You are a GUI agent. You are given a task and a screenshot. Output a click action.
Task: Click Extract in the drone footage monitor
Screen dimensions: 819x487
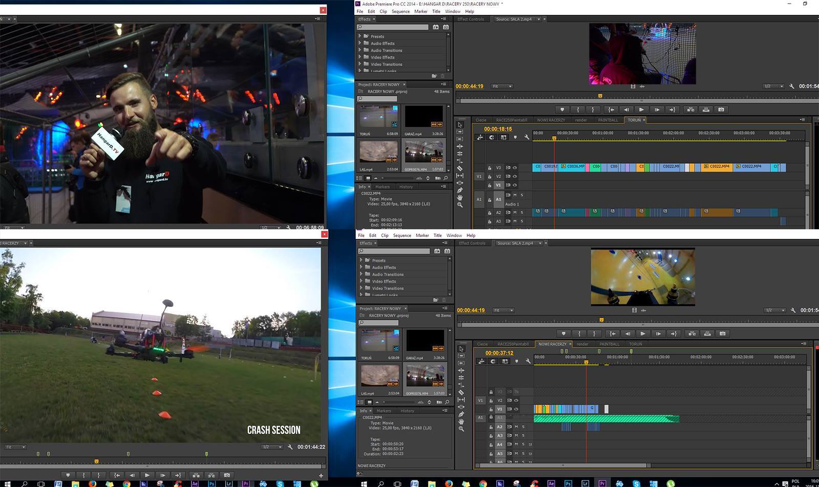pos(211,475)
